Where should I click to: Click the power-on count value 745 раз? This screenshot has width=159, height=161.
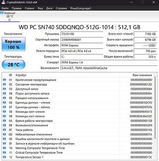tap(145, 51)
